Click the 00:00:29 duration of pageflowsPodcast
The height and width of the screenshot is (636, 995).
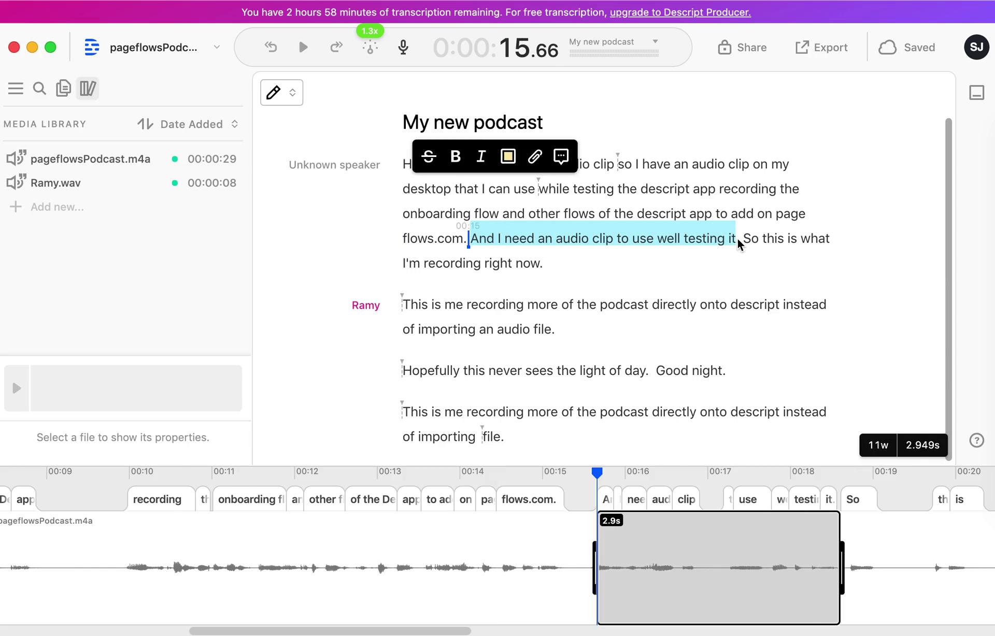[212, 159]
